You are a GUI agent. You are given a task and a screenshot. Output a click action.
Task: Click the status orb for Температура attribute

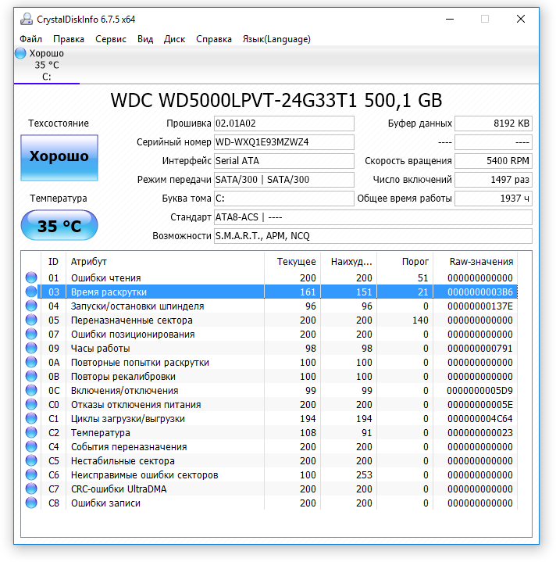[x=31, y=432]
